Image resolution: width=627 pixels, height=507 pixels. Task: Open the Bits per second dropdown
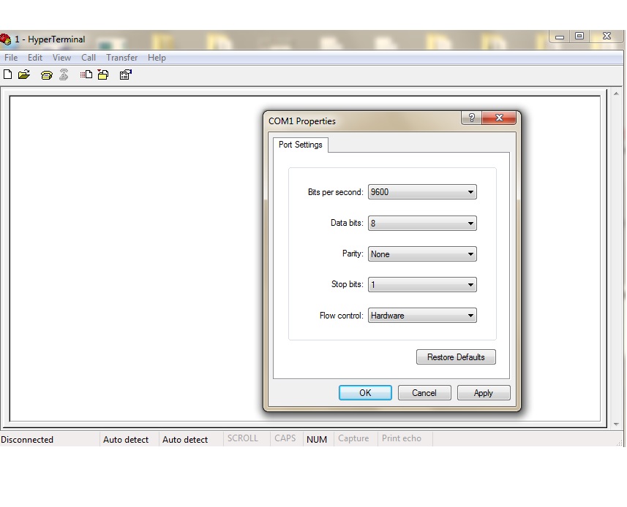click(x=422, y=192)
